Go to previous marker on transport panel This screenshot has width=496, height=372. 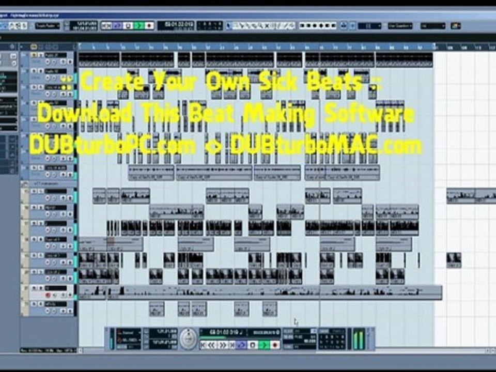point(204,345)
